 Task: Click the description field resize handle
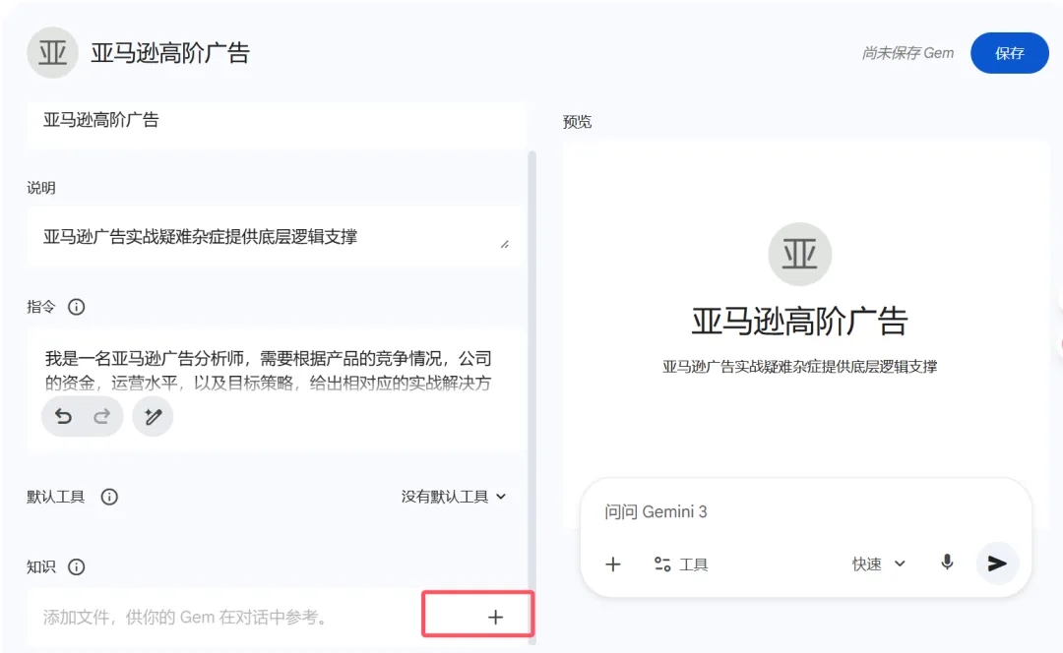point(505,244)
